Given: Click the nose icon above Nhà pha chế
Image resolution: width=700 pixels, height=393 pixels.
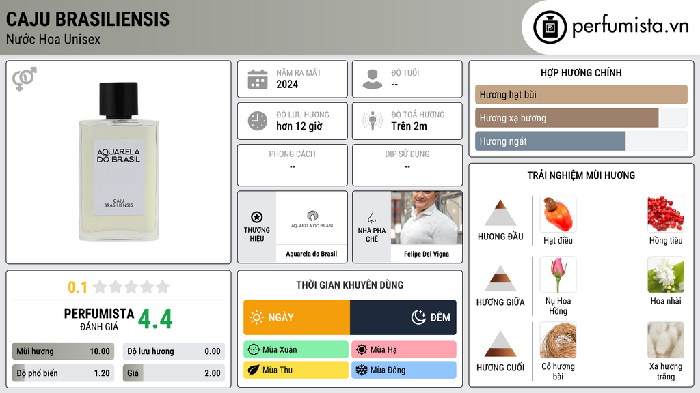Looking at the screenshot, I should pos(371,217).
